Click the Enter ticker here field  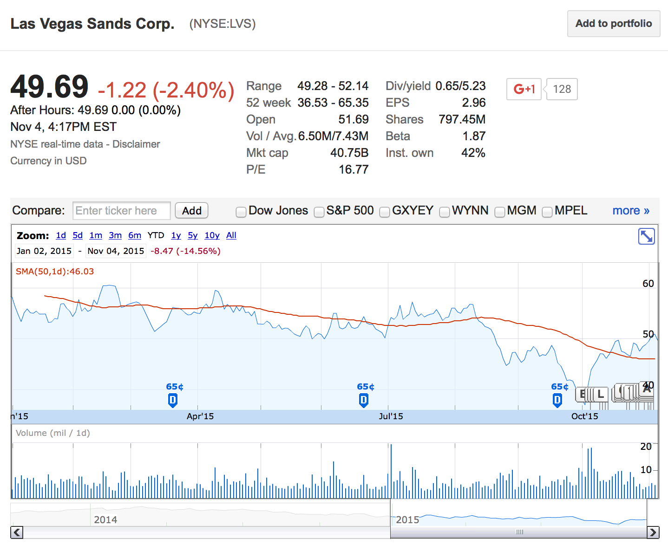(x=122, y=211)
